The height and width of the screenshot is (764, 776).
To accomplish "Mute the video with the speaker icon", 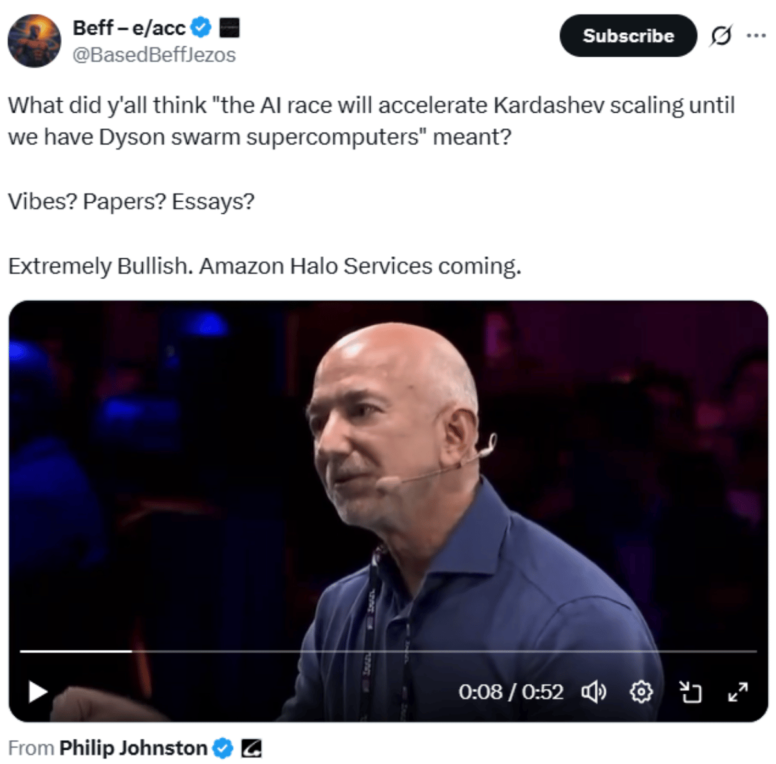I will (593, 692).
